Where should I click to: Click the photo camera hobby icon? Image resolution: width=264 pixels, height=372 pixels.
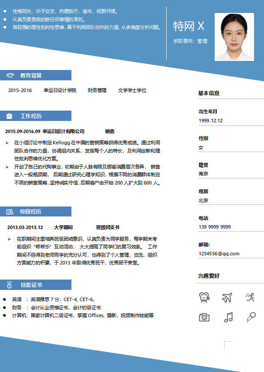tap(204, 317)
